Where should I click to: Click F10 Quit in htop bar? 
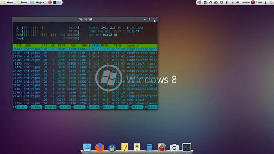150,107
